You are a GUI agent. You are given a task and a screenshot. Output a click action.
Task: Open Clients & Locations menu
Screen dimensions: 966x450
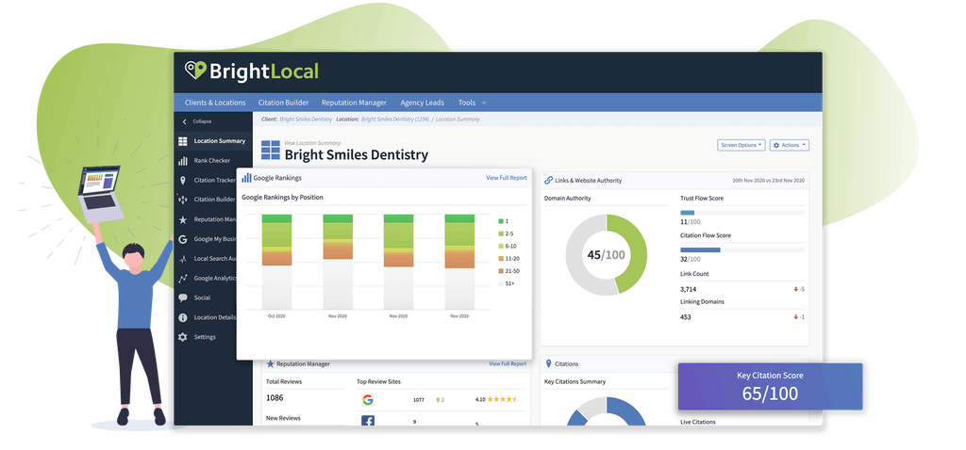215,103
